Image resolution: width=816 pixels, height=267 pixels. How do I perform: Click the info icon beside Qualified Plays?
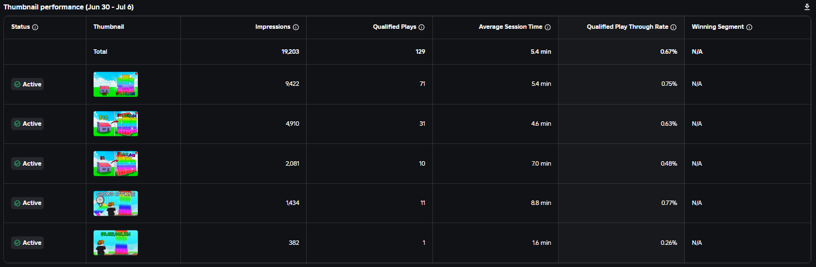pyautogui.click(x=421, y=27)
